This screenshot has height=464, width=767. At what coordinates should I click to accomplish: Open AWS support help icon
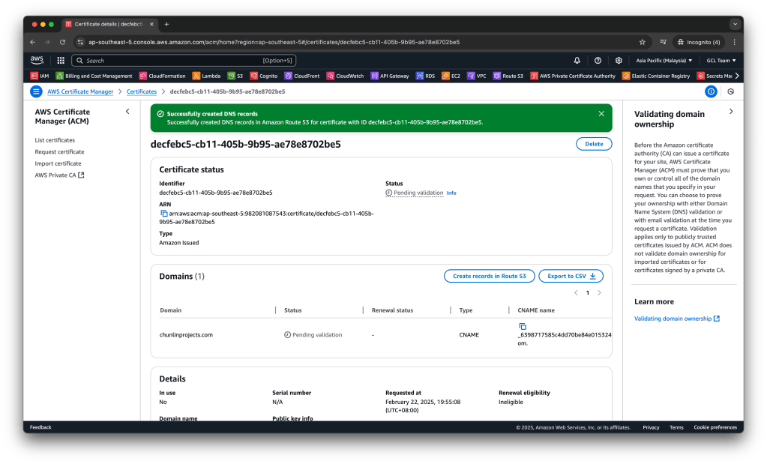598,60
